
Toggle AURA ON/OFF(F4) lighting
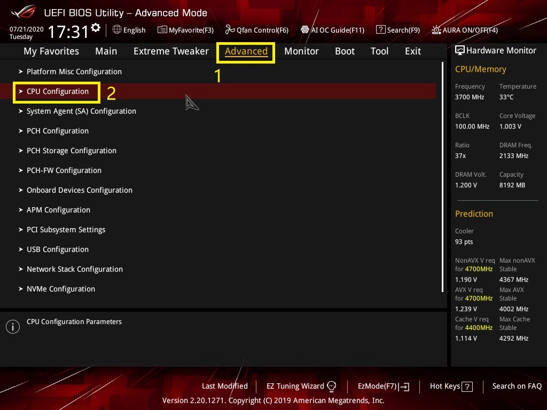click(x=436, y=30)
